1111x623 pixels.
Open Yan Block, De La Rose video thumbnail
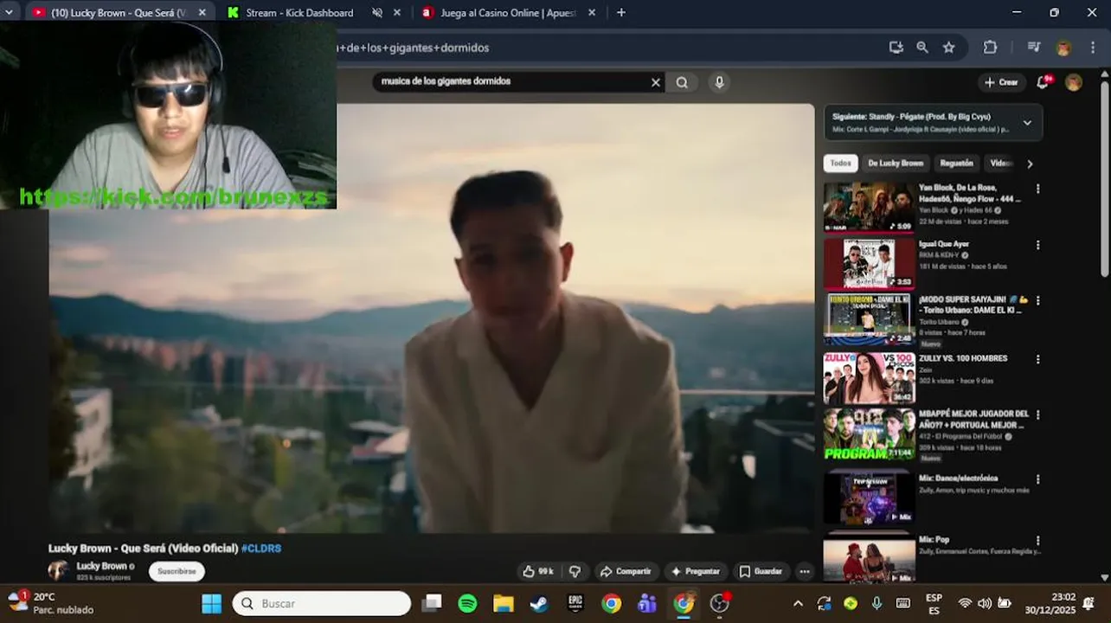[x=869, y=207]
